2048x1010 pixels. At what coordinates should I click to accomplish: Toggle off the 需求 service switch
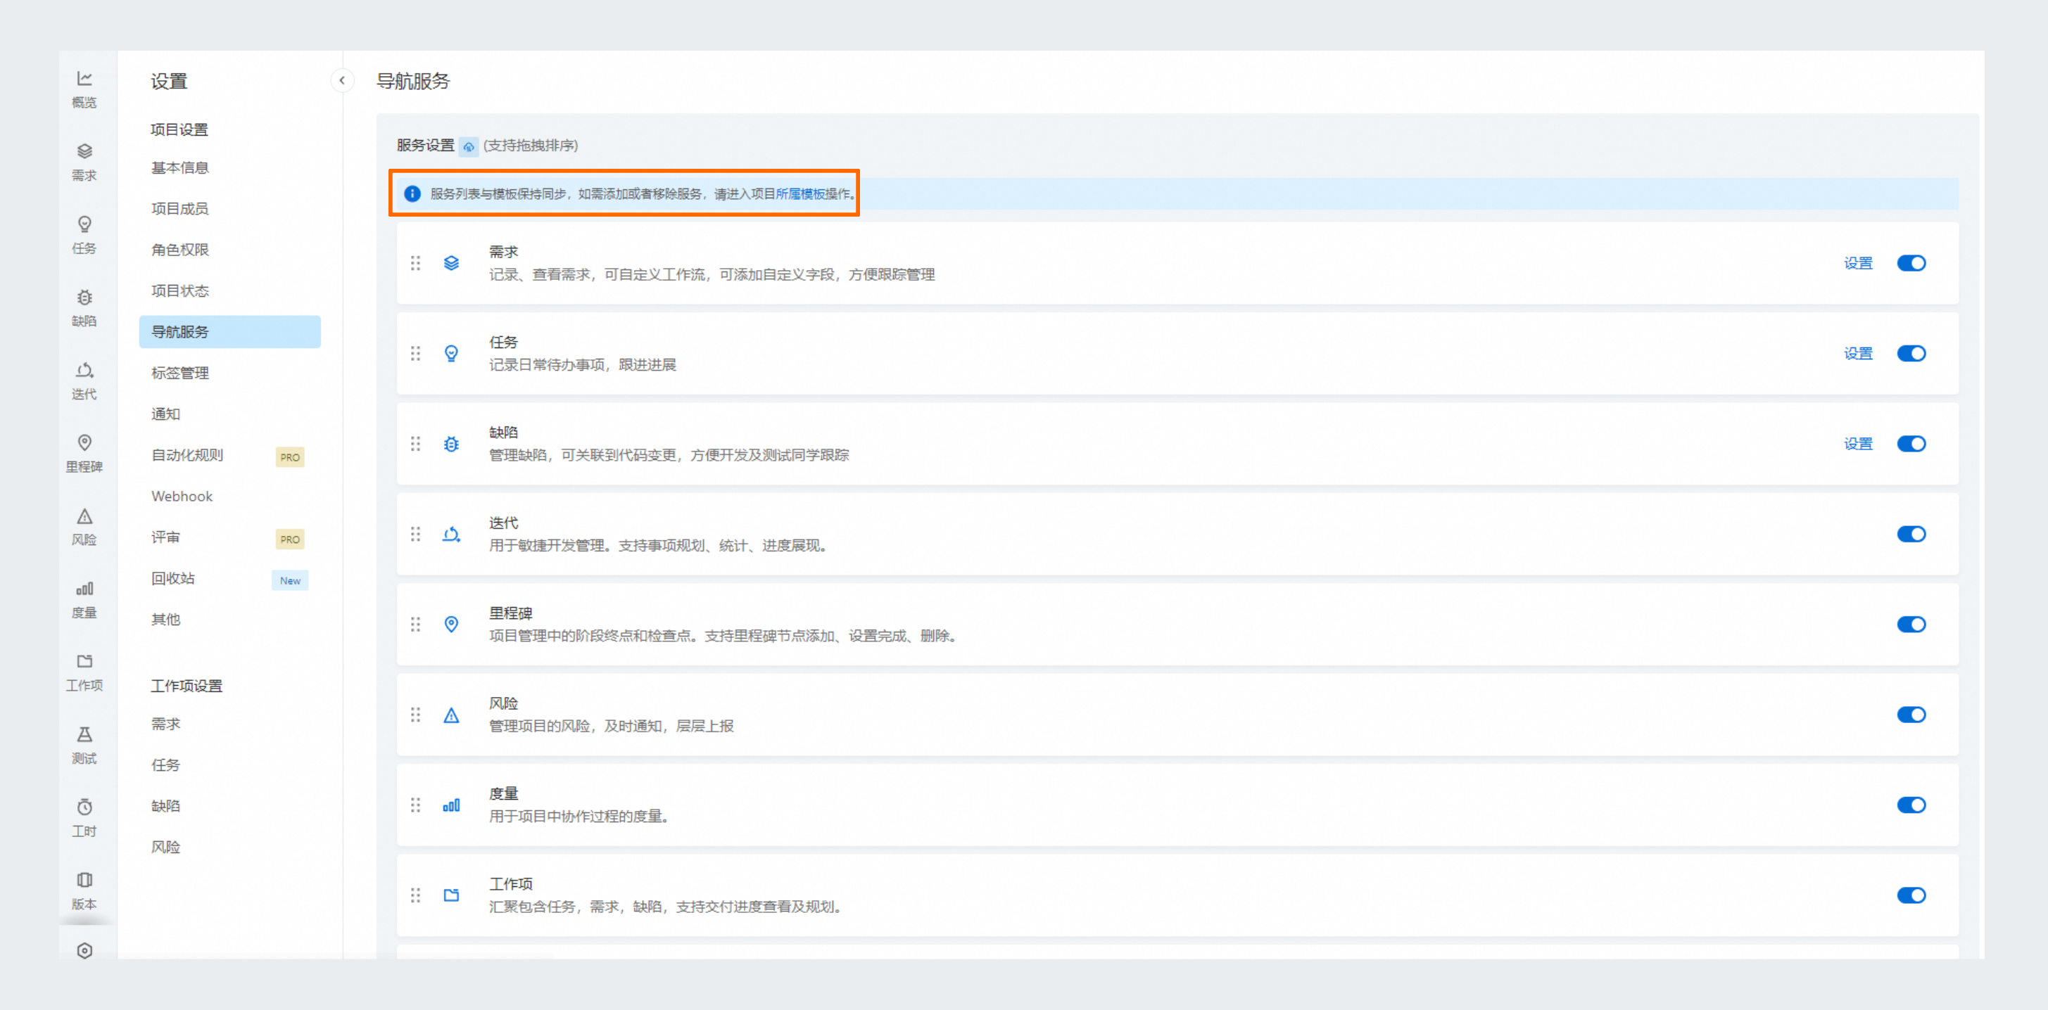1911,263
